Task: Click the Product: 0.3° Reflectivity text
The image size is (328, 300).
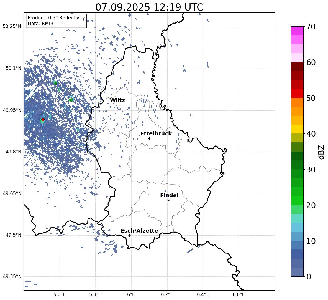Action: click(56, 18)
